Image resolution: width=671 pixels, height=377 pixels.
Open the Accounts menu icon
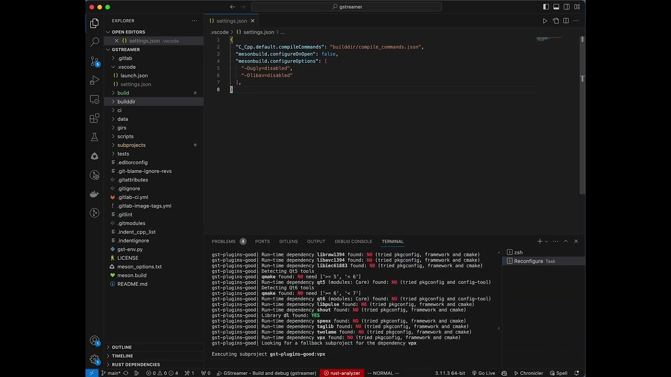94,341
